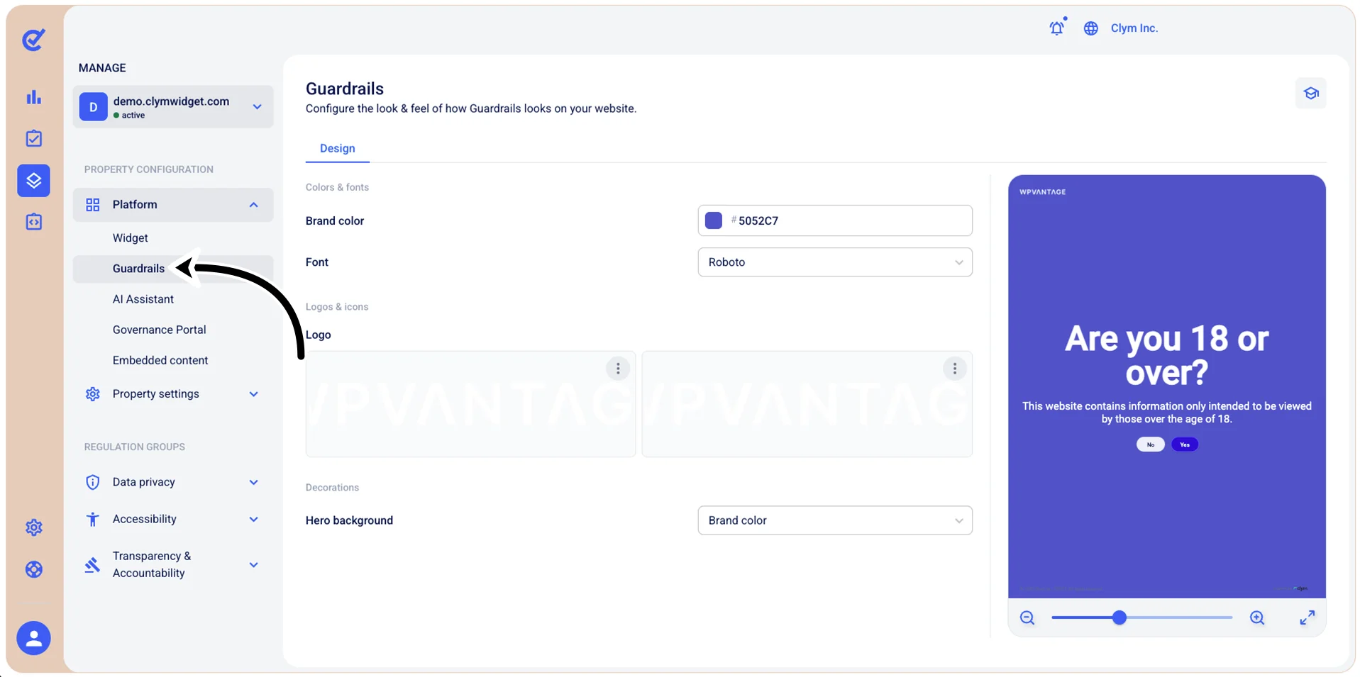Expand Transparency & Accountability group
The image size is (1360, 677).
[173, 565]
